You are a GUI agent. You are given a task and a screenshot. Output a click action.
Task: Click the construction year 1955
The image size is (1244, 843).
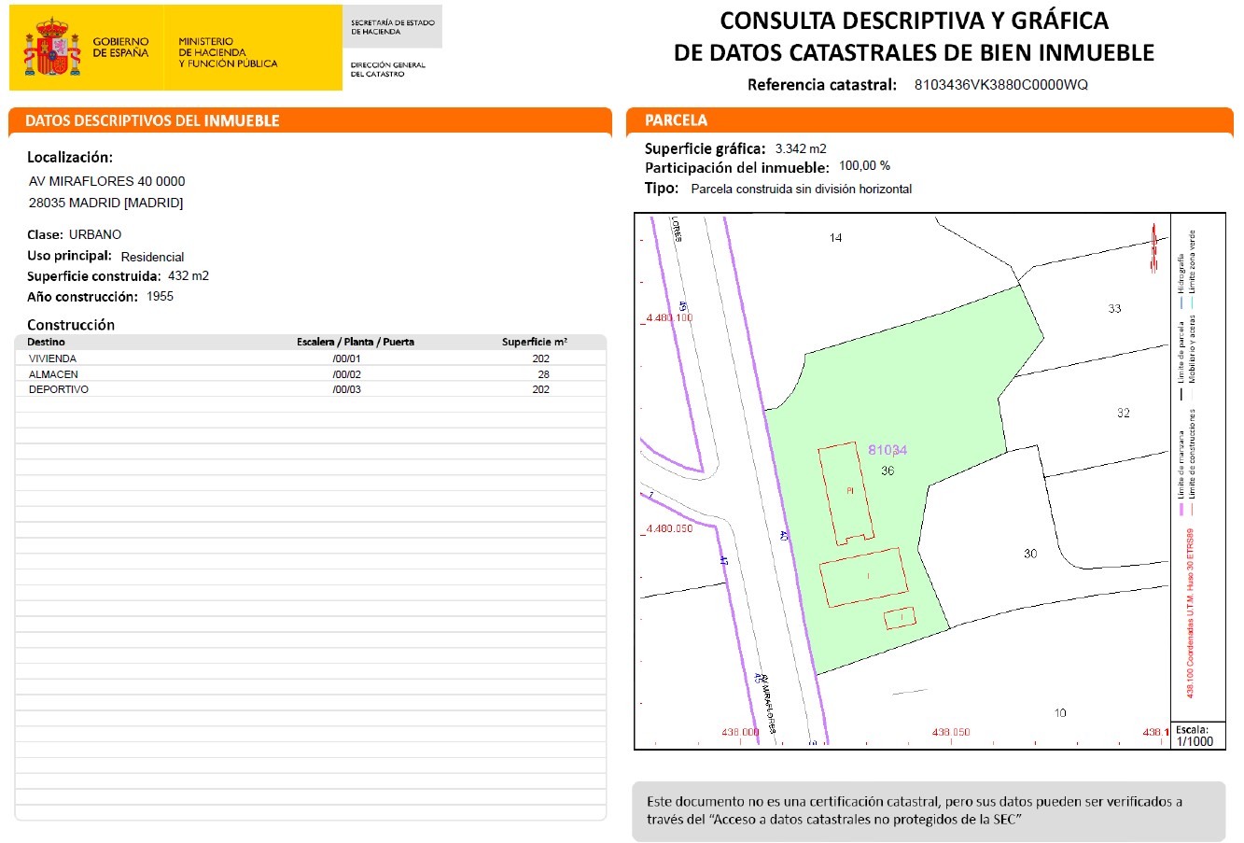[160, 297]
